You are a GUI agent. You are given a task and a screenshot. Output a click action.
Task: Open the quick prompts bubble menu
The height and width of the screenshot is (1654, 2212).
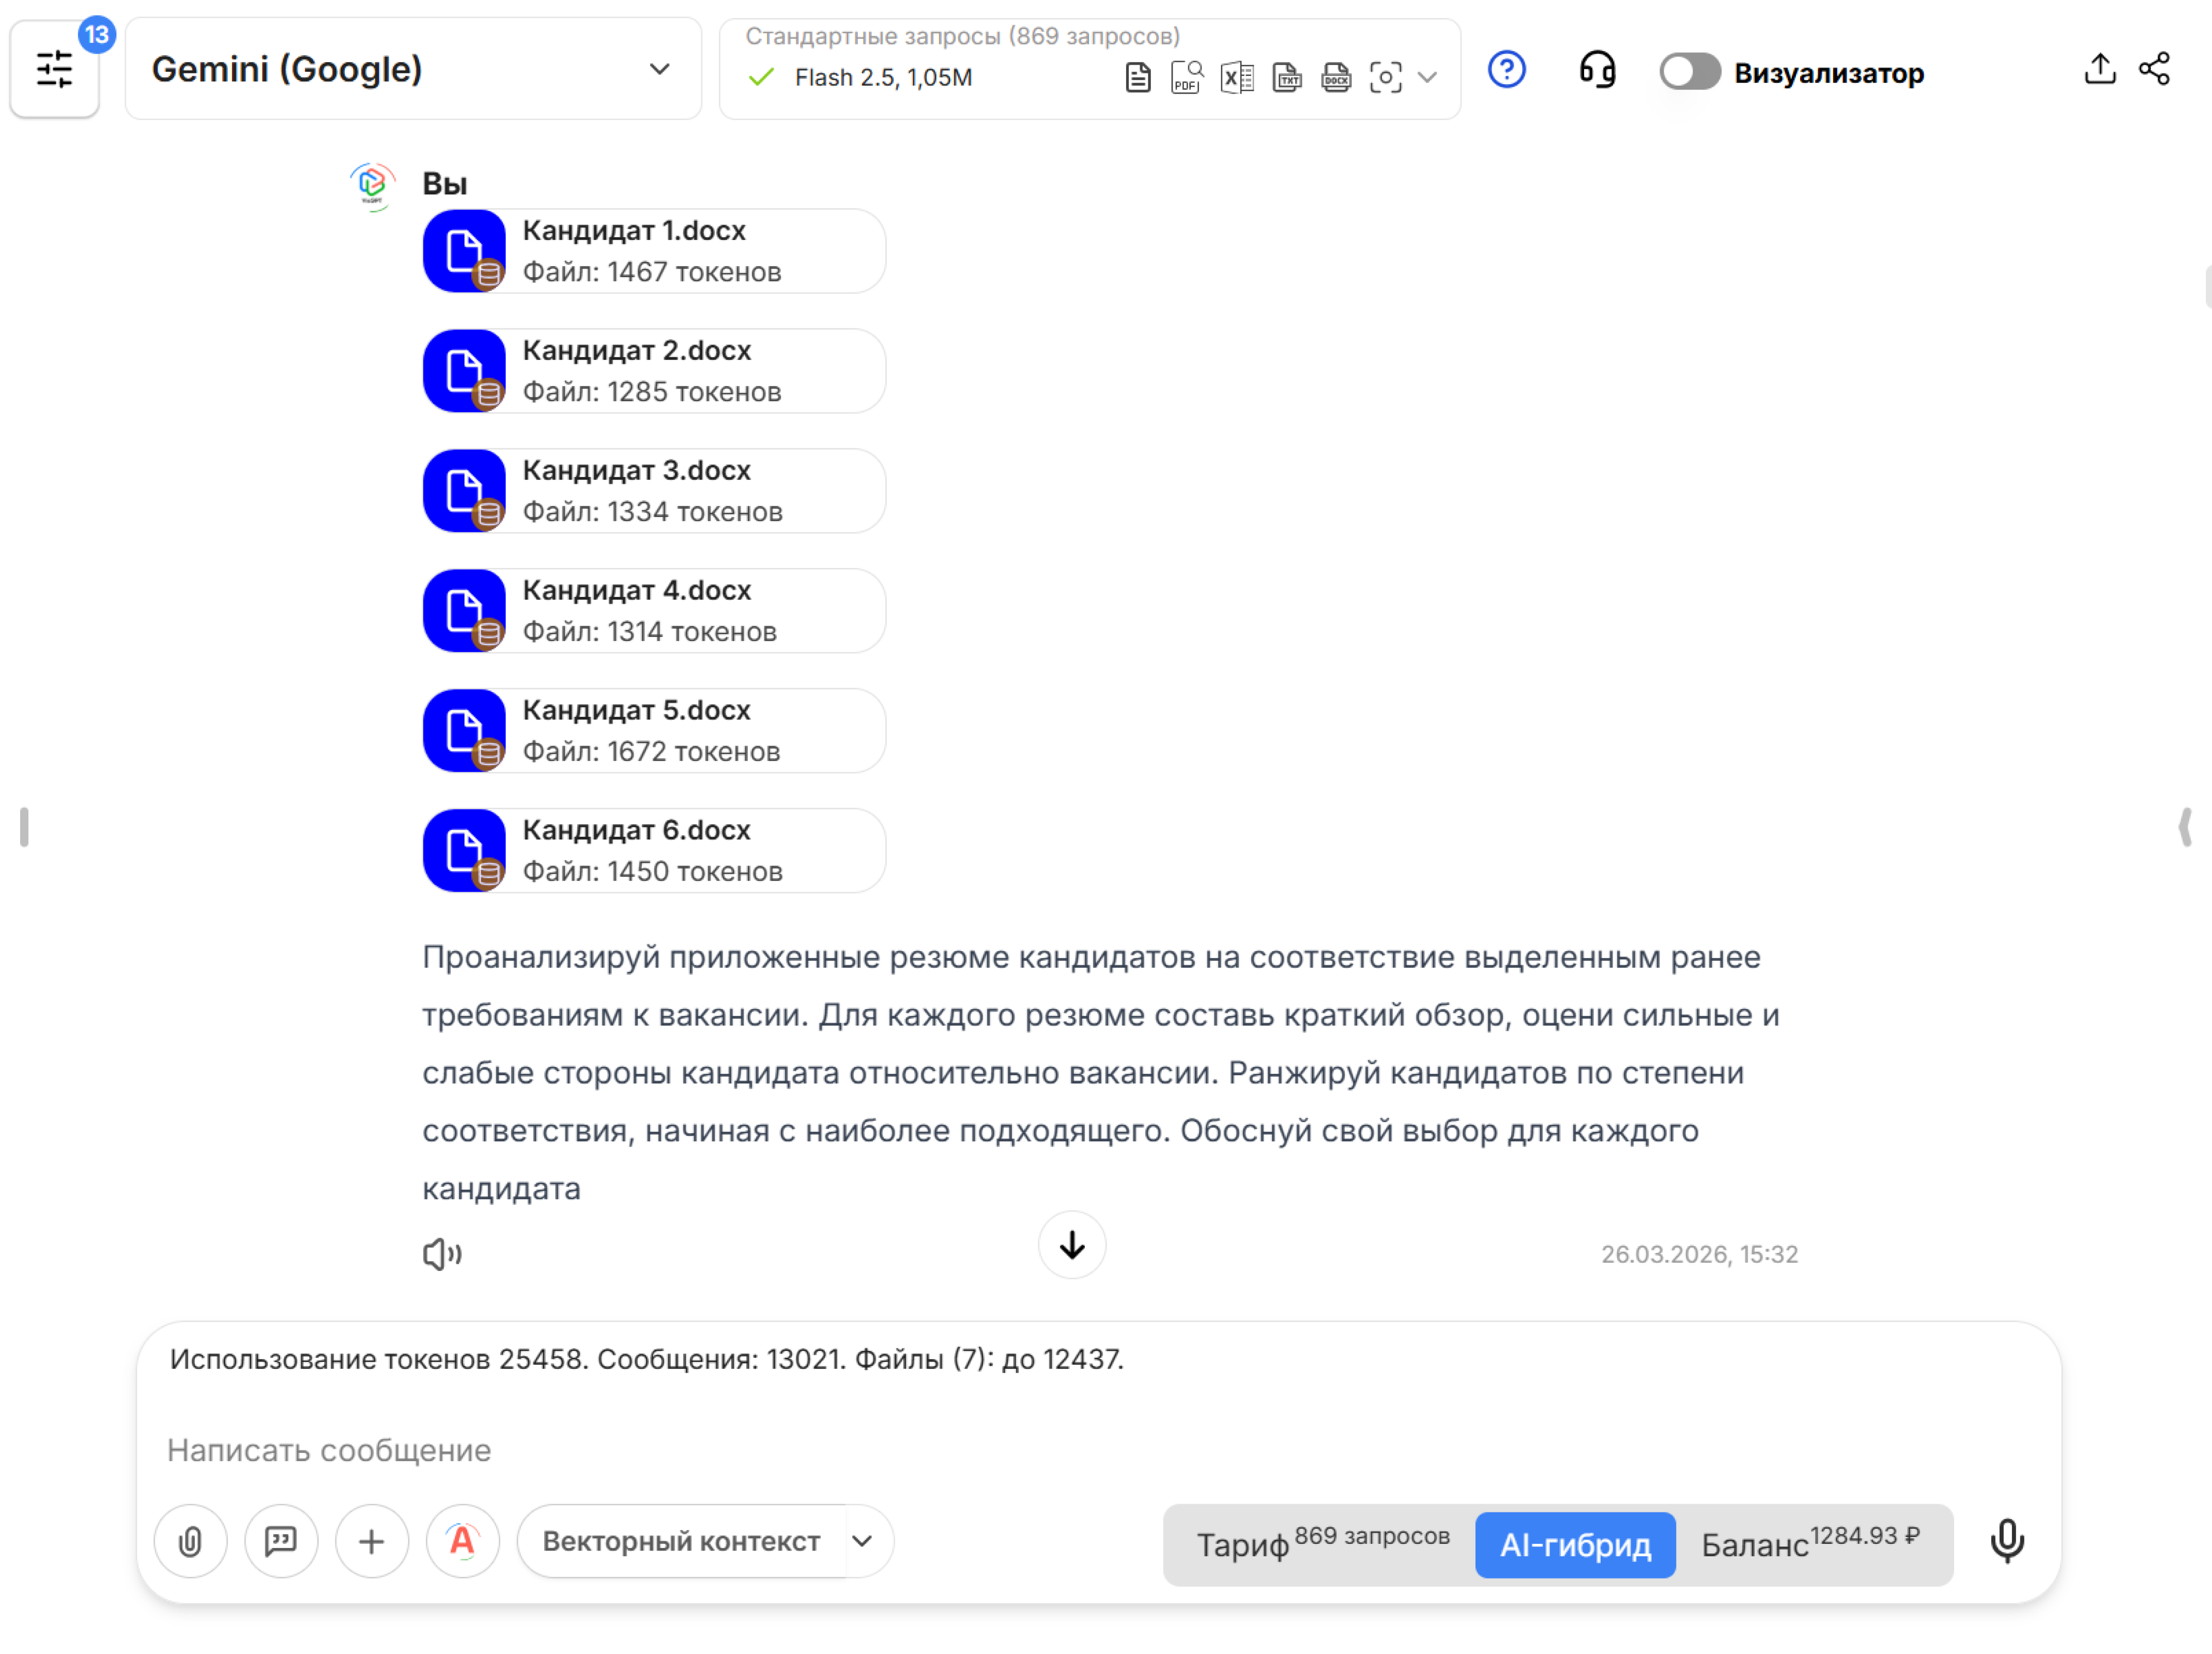[x=281, y=1541]
